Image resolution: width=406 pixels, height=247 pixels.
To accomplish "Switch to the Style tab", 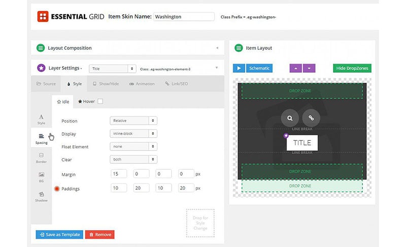I will click(74, 84).
